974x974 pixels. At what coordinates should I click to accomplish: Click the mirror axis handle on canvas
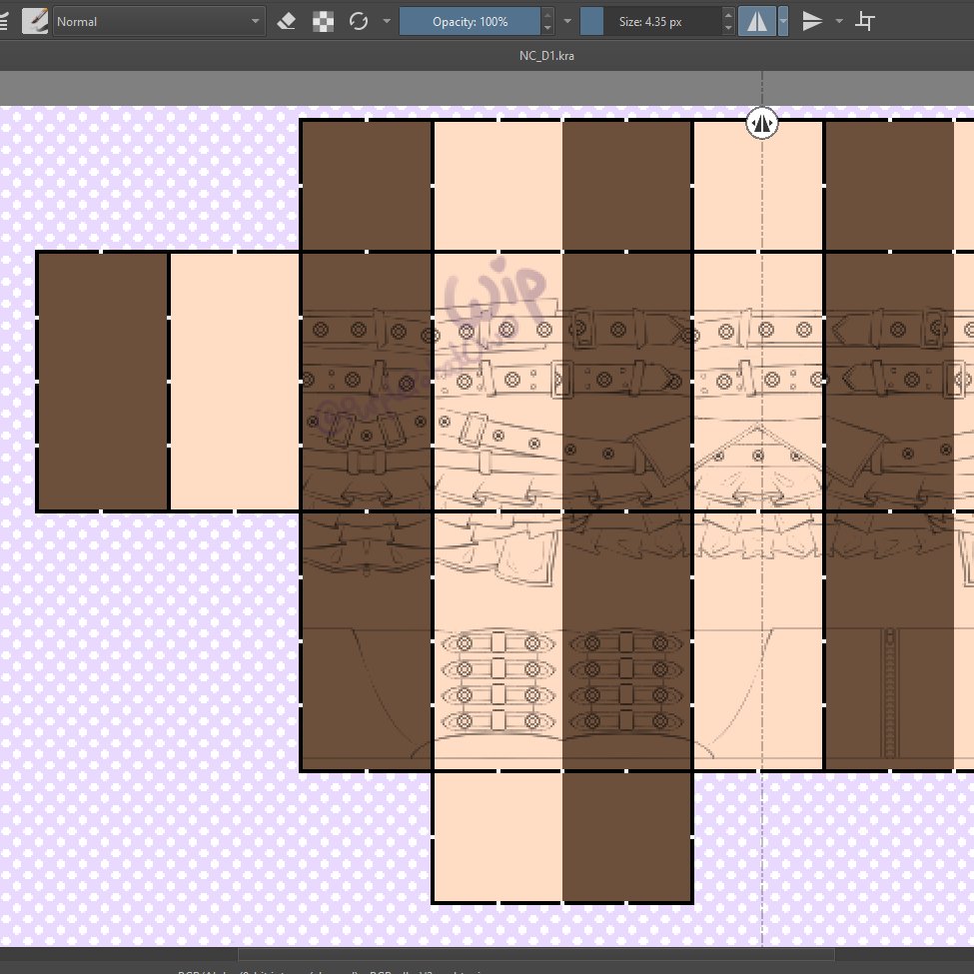pyautogui.click(x=761, y=123)
